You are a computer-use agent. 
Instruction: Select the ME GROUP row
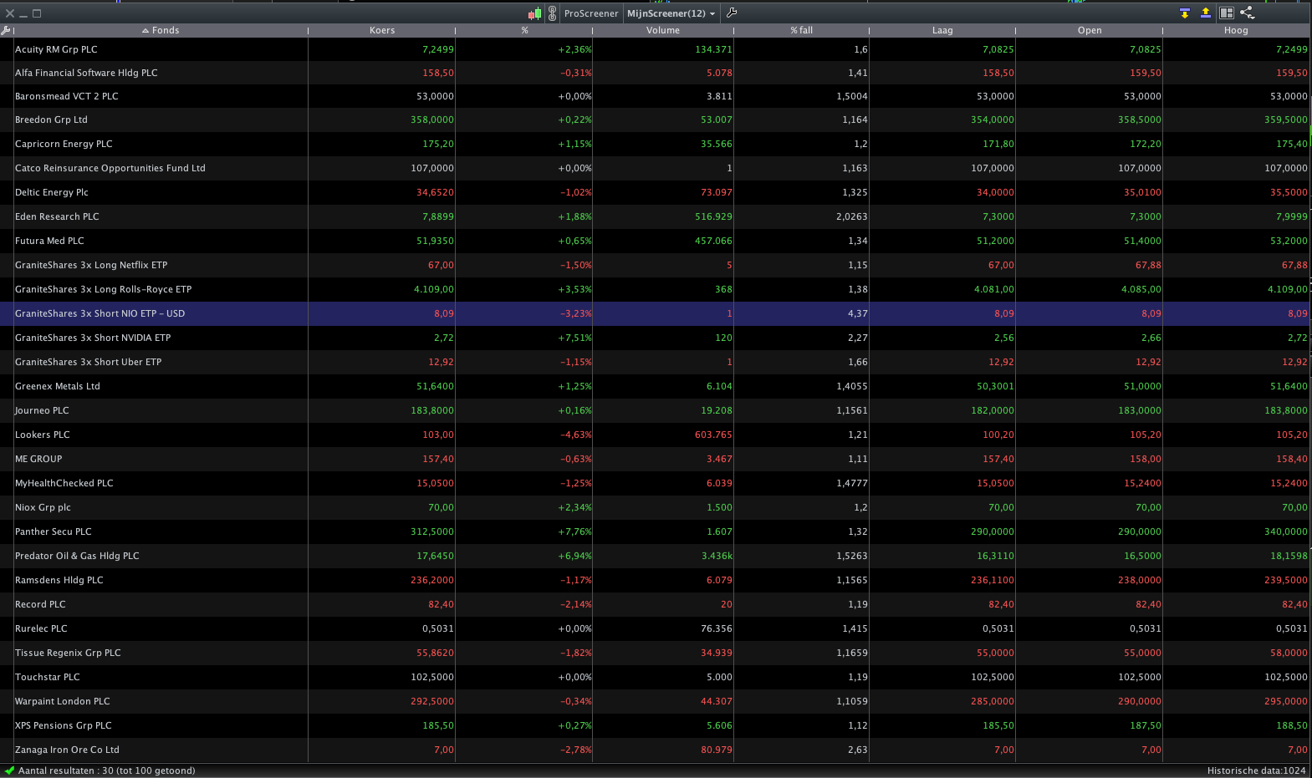tap(655, 459)
